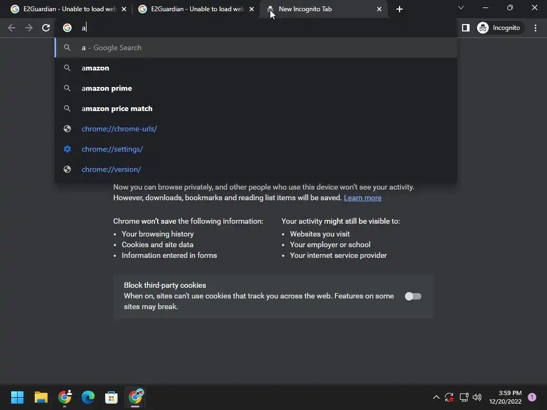547x410 pixels.
Task: Switch to the first E2Guardian tab
Action: click(x=69, y=9)
